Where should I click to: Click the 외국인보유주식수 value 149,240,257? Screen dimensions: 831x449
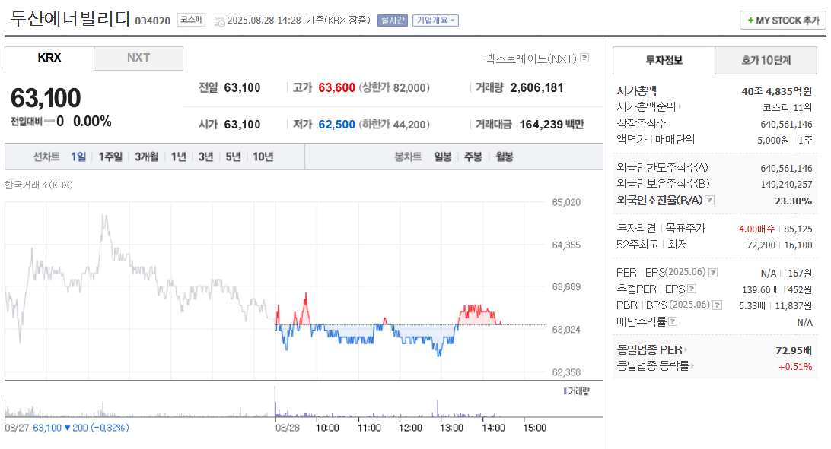[787, 185]
